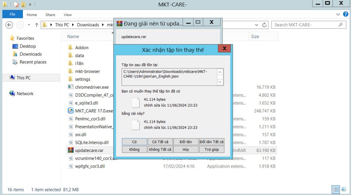Open recent locations dropdown arrow
The height and width of the screenshot is (195, 351).
[29, 25]
